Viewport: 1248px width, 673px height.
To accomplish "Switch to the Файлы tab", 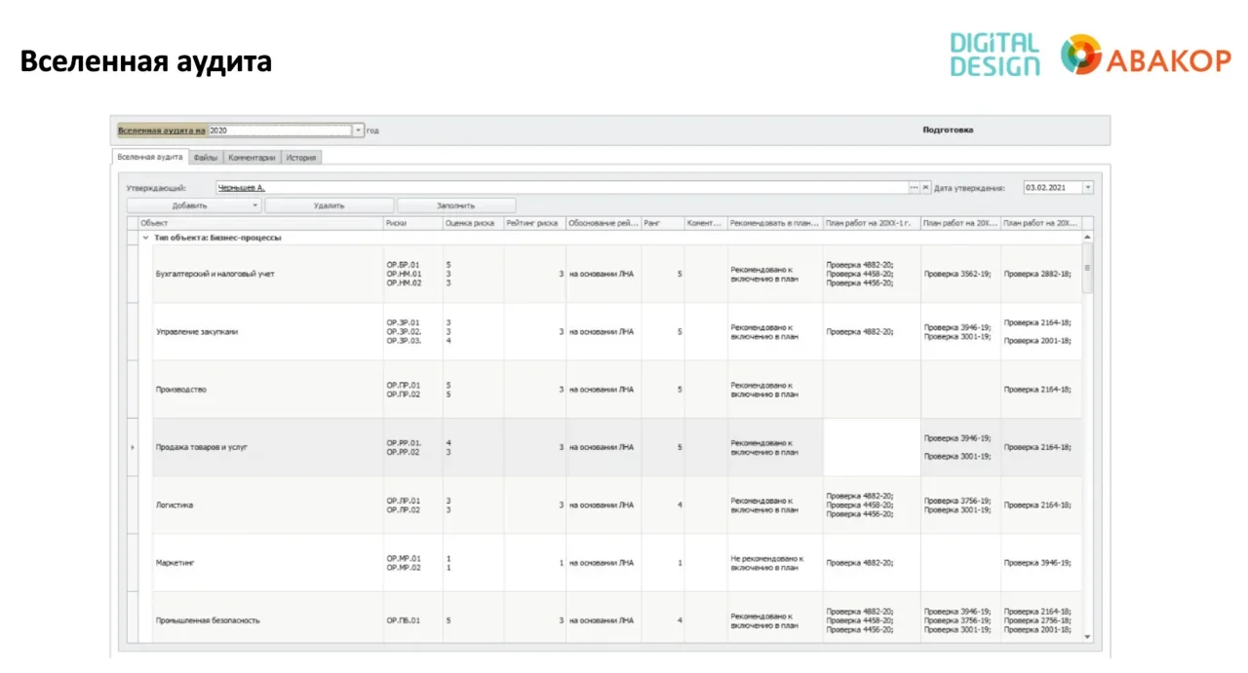I will click(206, 157).
